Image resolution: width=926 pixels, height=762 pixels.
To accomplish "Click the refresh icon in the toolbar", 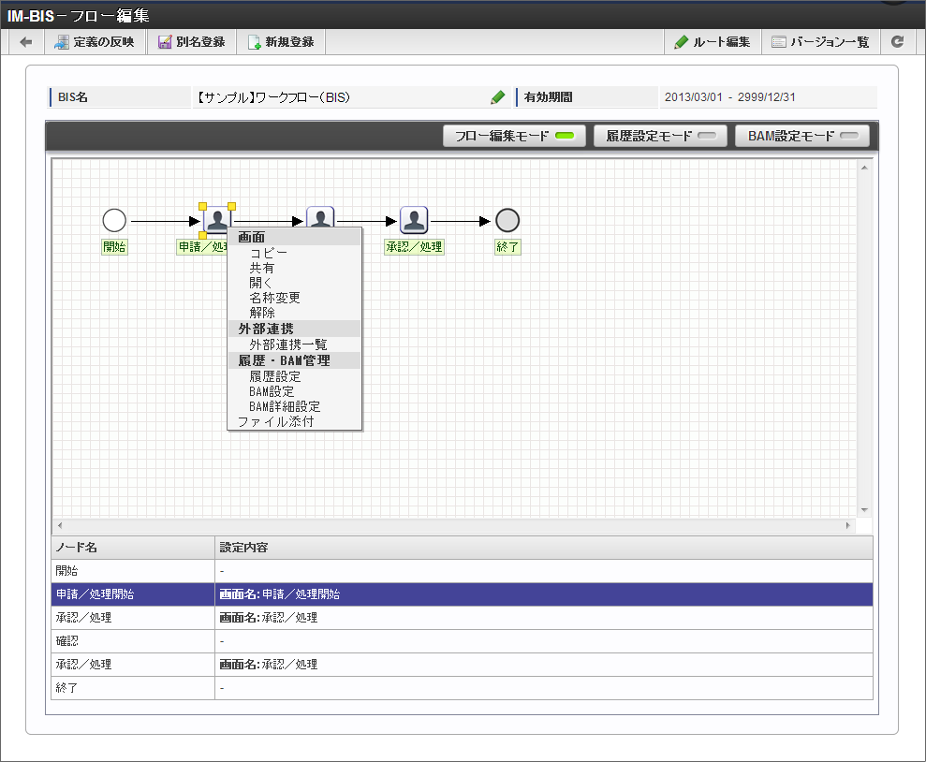I will pyautogui.click(x=897, y=42).
